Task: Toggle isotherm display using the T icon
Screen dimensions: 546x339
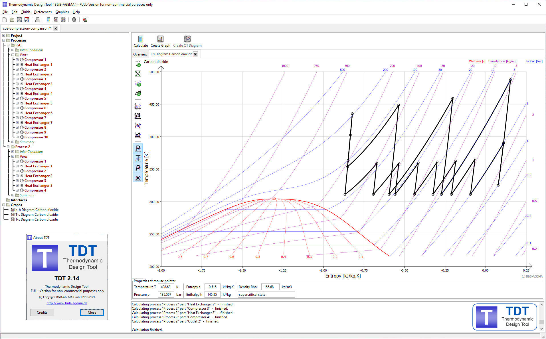Action: pyautogui.click(x=138, y=158)
